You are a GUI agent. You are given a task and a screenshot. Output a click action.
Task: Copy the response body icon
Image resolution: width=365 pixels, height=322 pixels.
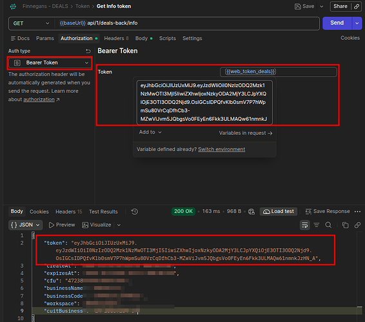[x=345, y=225]
